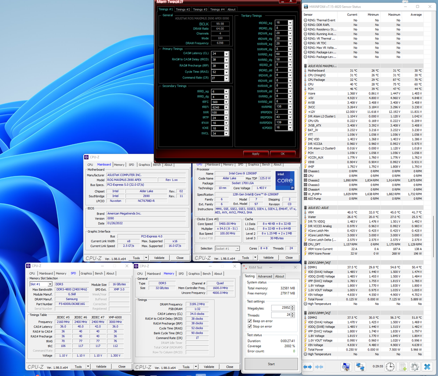Click the DDR5 DIMM [#0] group icon

click(x=305, y=262)
